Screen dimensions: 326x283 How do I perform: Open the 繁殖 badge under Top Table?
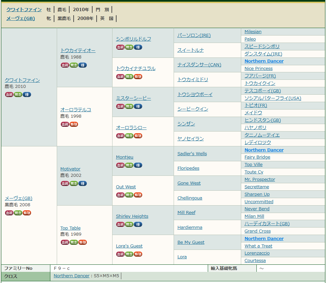pos(82,242)
